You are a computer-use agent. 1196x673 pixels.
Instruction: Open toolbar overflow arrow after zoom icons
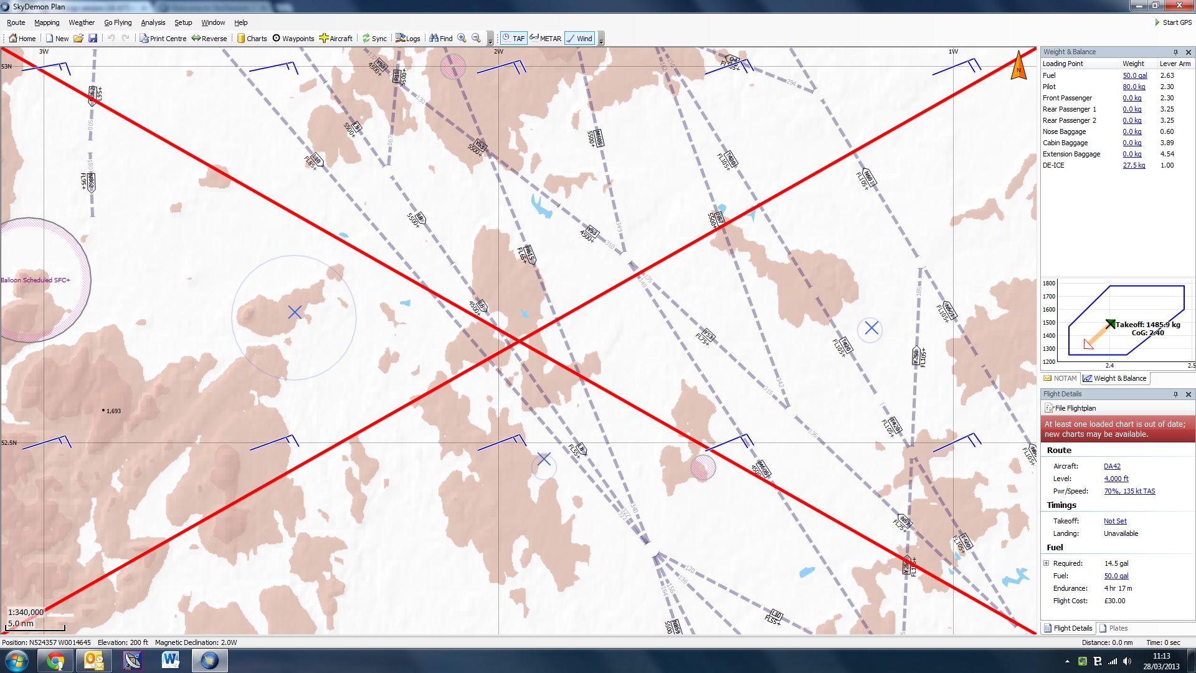[x=490, y=41]
